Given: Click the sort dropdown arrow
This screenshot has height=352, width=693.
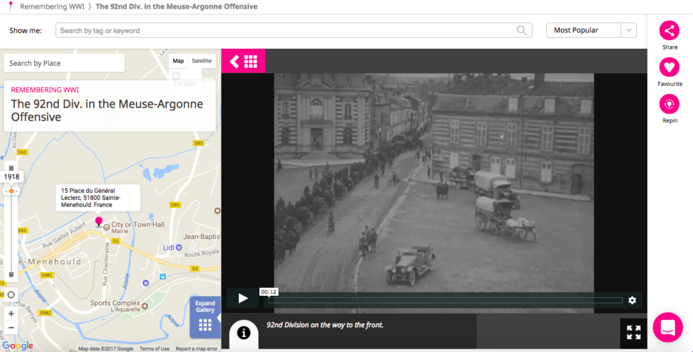Looking at the screenshot, I should [x=629, y=30].
